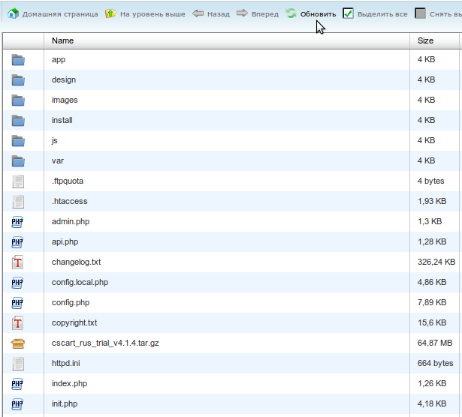This screenshot has width=462, height=417.
Task: Check the Выделить все checkbox
Action: [349, 13]
